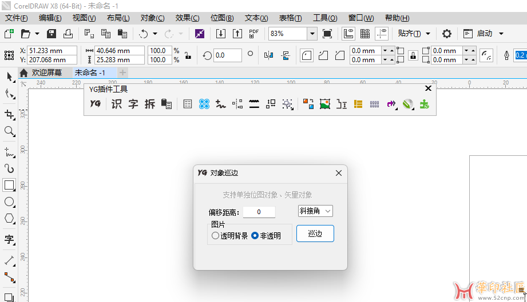Screen dimensions: 527x302
Task: Click the object width field 40.646 mm
Action: coord(120,51)
